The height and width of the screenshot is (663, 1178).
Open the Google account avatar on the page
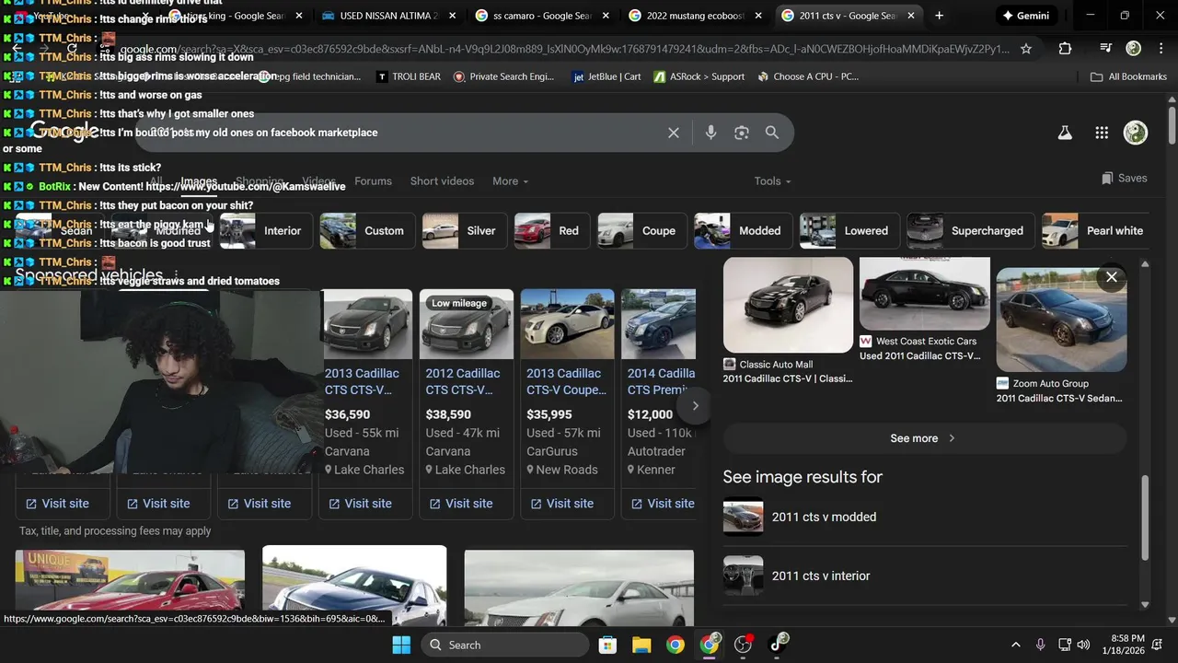1136,133
